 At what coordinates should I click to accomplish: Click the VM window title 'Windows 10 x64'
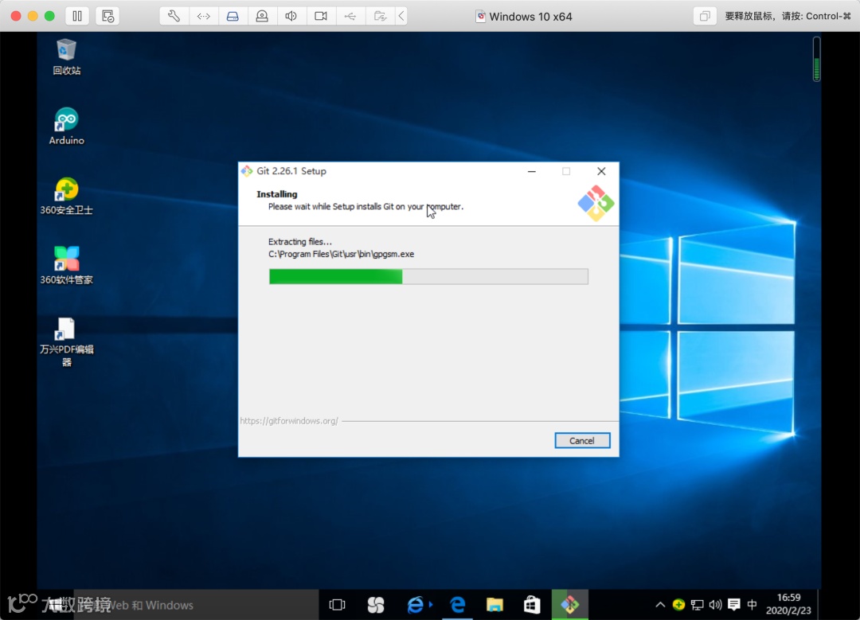[x=530, y=17]
